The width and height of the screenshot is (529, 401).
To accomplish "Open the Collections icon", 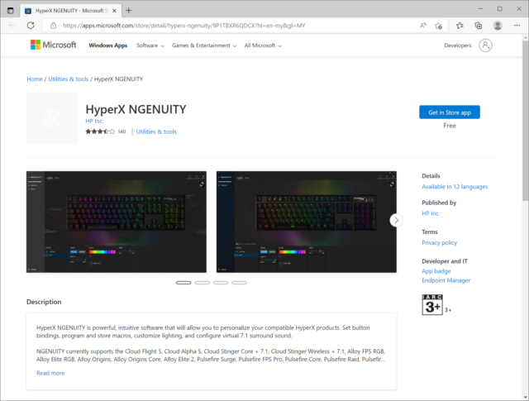I will click(x=478, y=26).
